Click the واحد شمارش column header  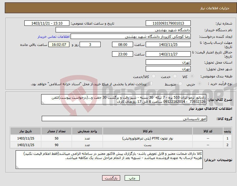point(87,131)
